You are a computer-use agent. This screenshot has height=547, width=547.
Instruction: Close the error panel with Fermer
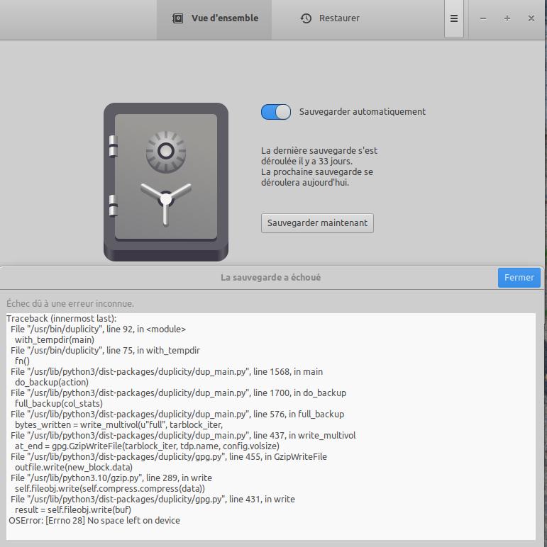(519, 278)
